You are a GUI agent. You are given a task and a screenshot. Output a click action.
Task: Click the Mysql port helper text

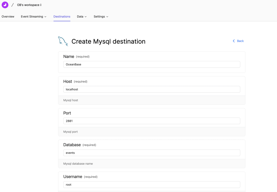(71, 132)
